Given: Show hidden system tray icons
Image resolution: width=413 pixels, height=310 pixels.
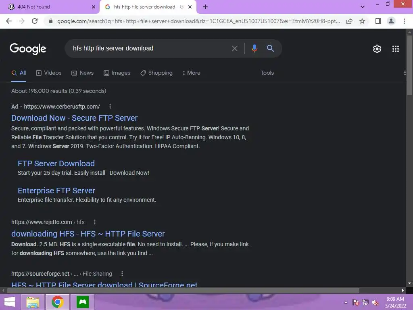Looking at the screenshot, I should (346, 302).
